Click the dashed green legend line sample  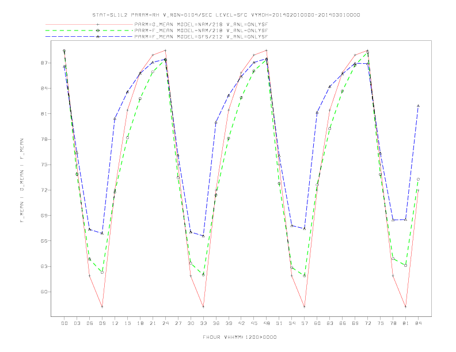(x=89, y=30)
